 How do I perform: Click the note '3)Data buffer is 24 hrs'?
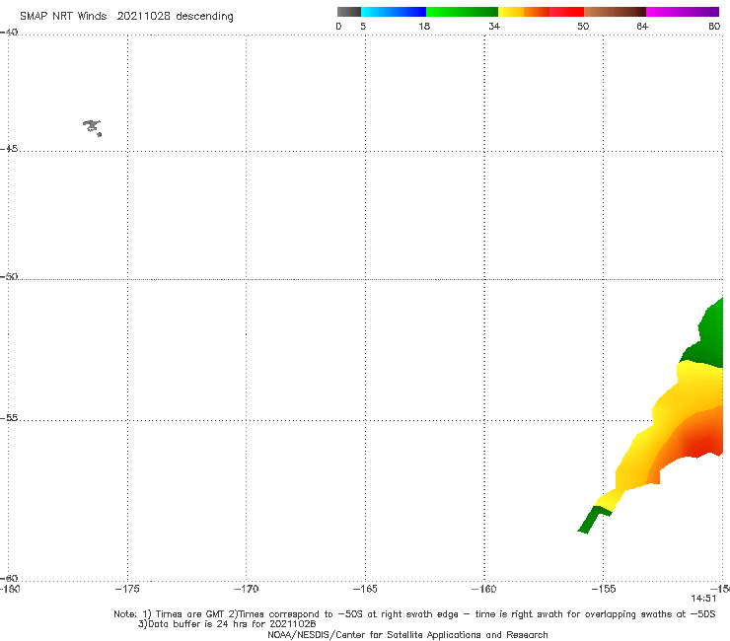click(227, 624)
